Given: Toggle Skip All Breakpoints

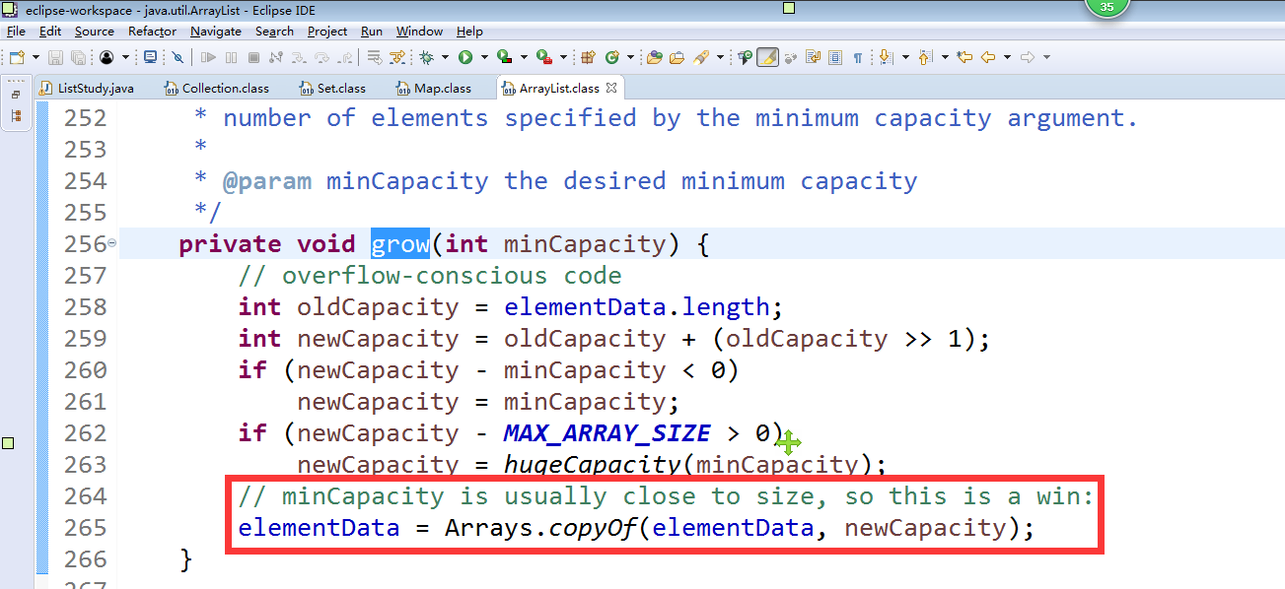Looking at the screenshot, I should pyautogui.click(x=178, y=57).
